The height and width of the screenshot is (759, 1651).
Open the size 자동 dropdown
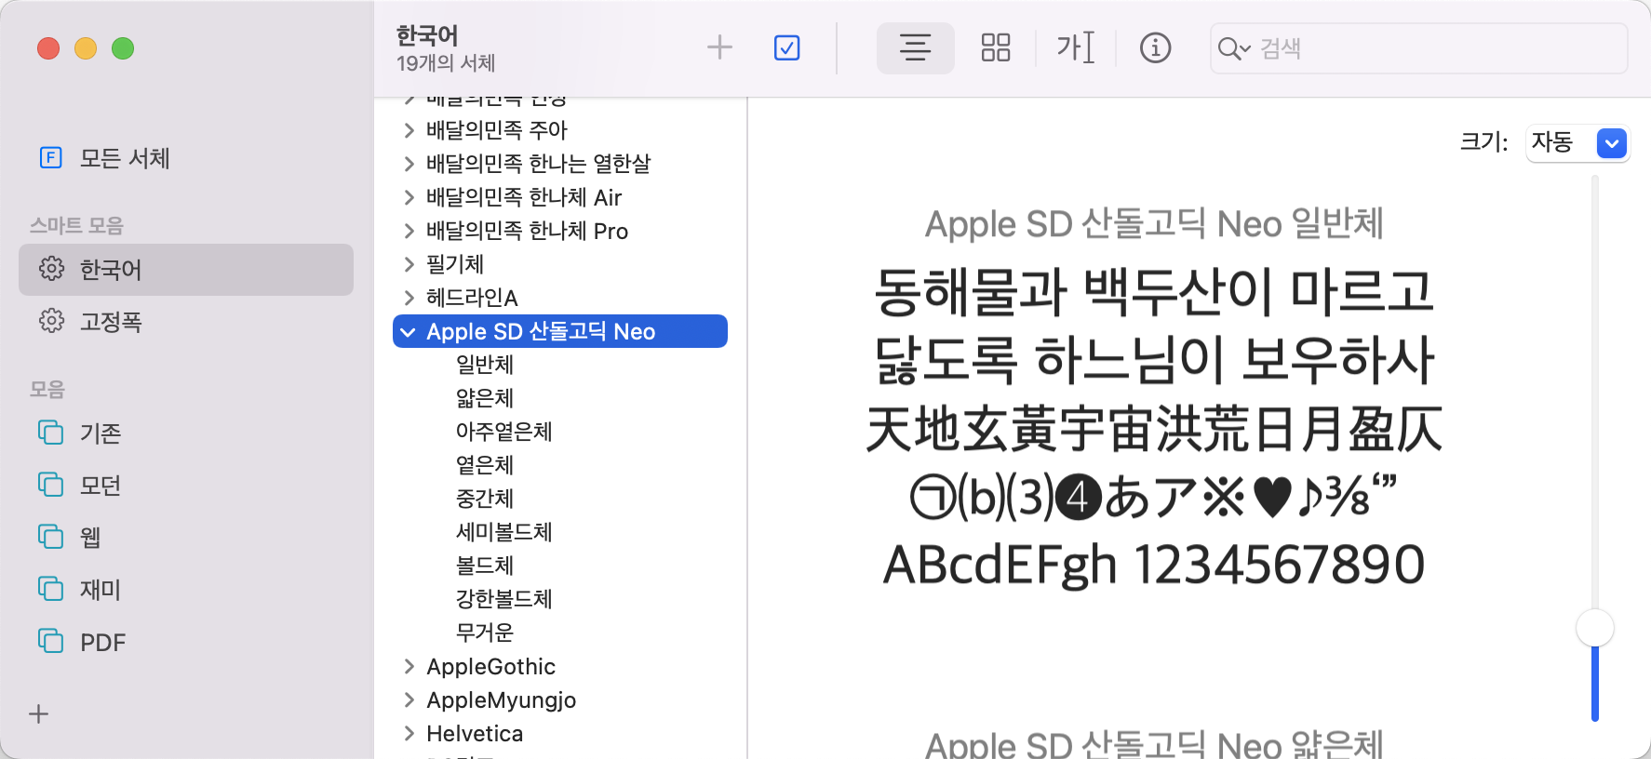(x=1577, y=142)
